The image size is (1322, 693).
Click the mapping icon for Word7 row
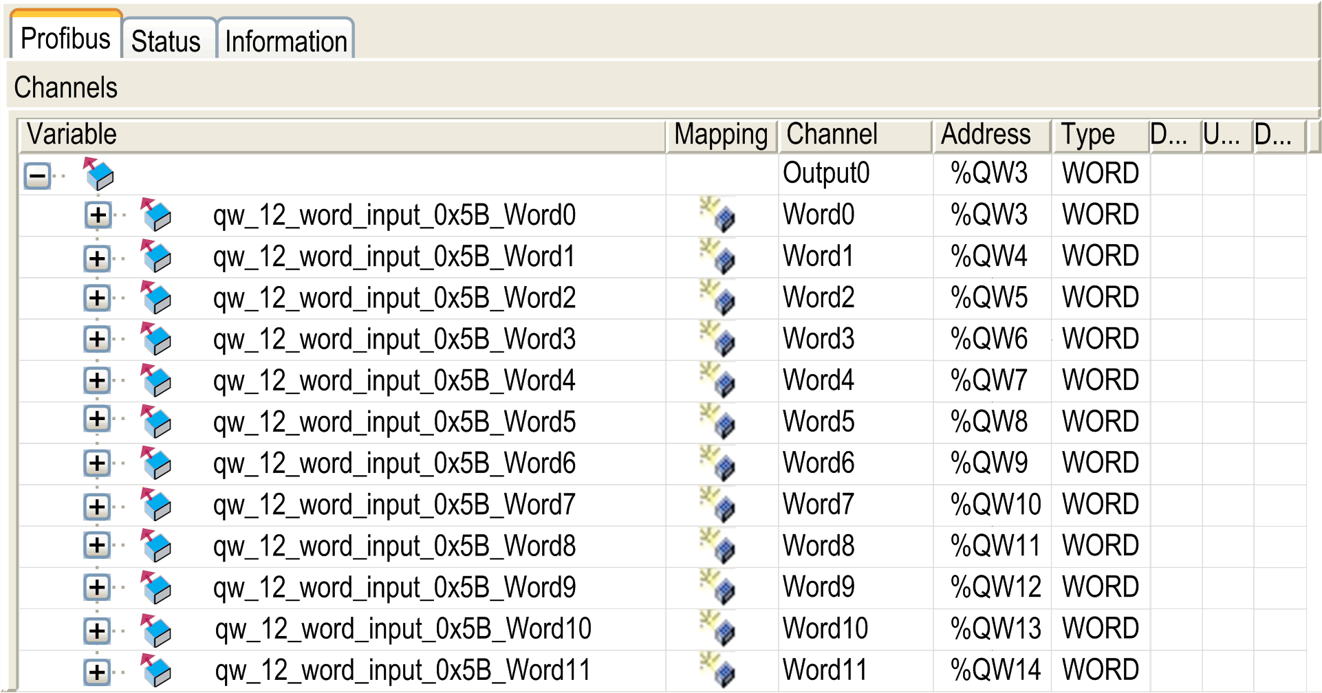pos(717,505)
